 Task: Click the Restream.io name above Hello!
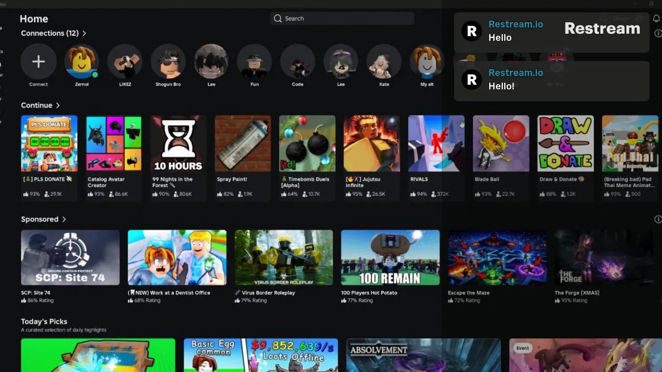516,73
